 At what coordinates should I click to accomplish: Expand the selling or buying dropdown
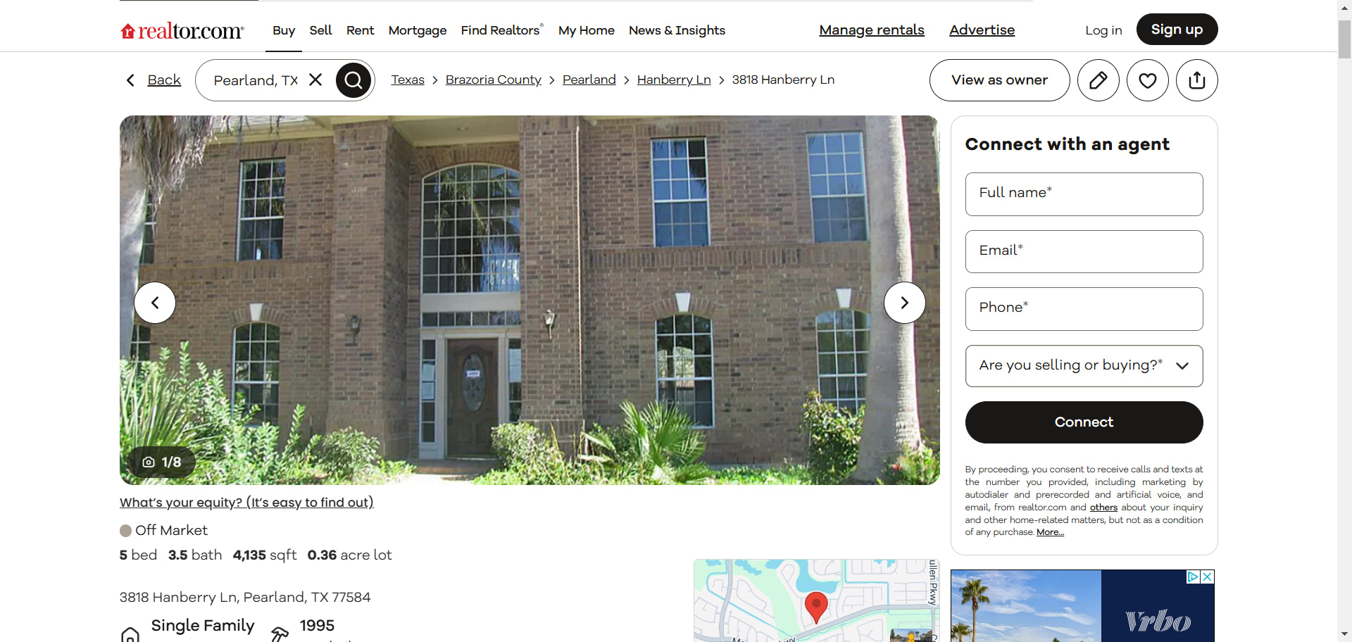[1084, 365]
